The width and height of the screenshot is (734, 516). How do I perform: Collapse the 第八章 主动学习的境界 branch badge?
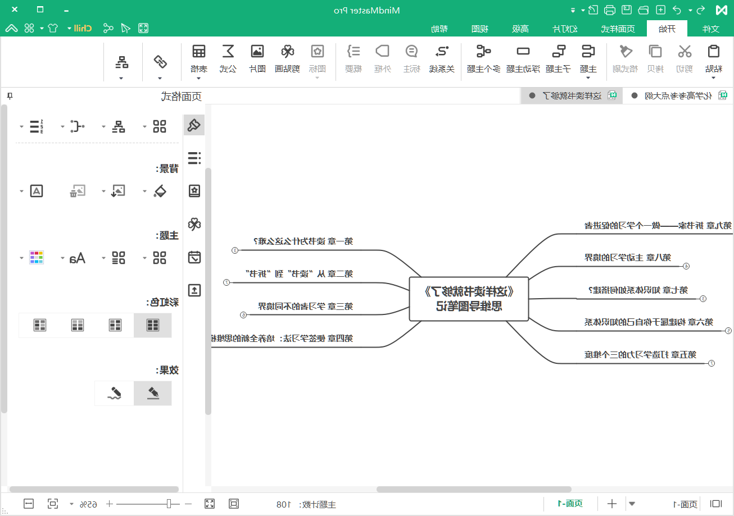click(686, 266)
